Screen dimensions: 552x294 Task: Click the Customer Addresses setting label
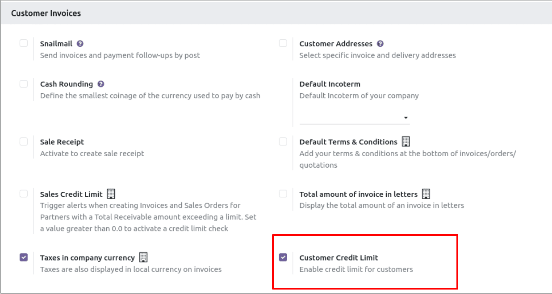pos(336,44)
